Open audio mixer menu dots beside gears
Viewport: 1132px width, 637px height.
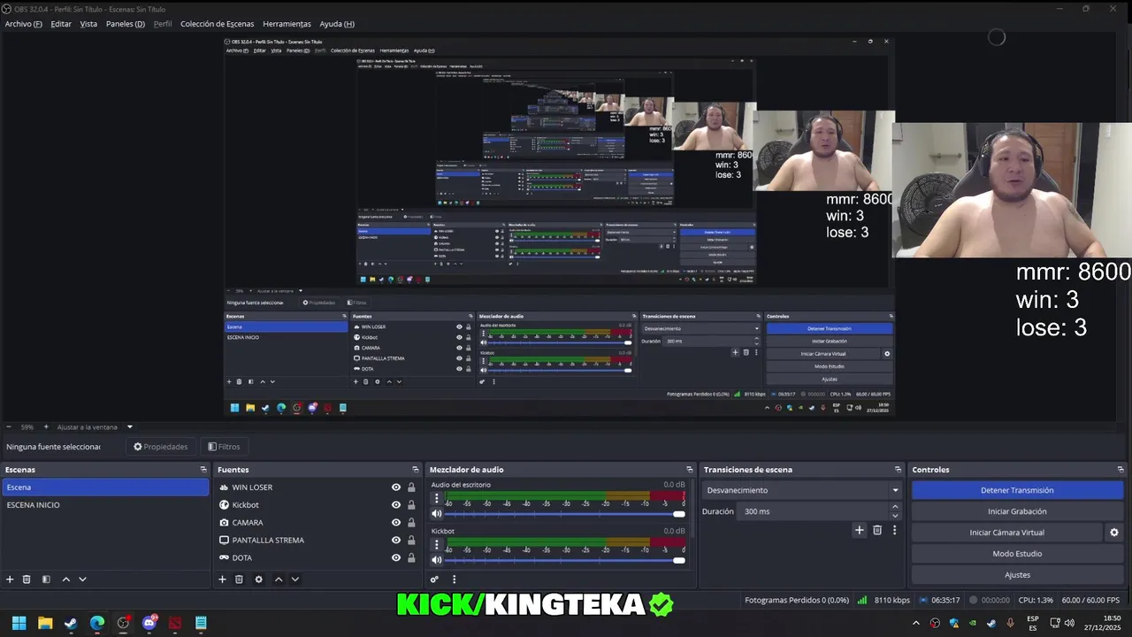[x=455, y=579]
